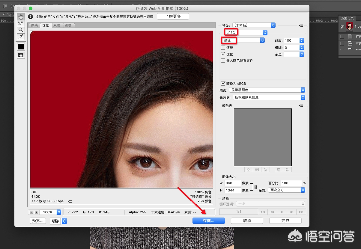Click the history panel brush icon
The width and height of the screenshot is (361, 249).
point(342,27)
